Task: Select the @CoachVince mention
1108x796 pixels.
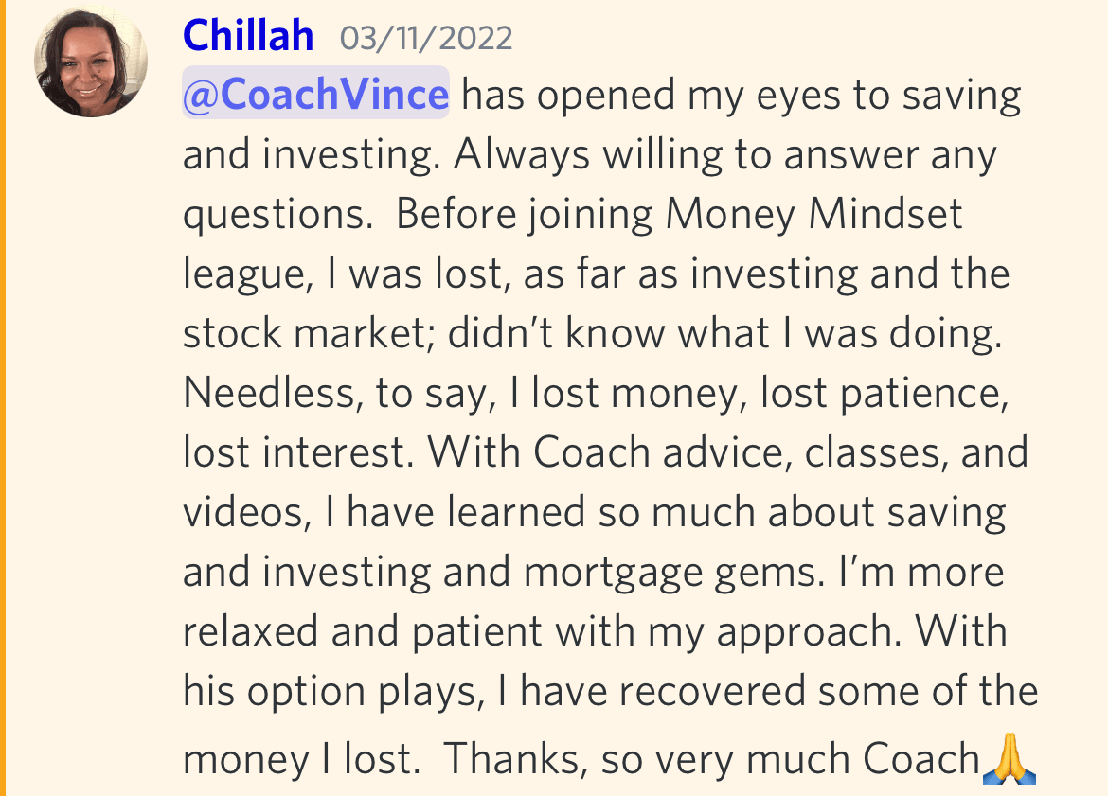Action: [316, 94]
